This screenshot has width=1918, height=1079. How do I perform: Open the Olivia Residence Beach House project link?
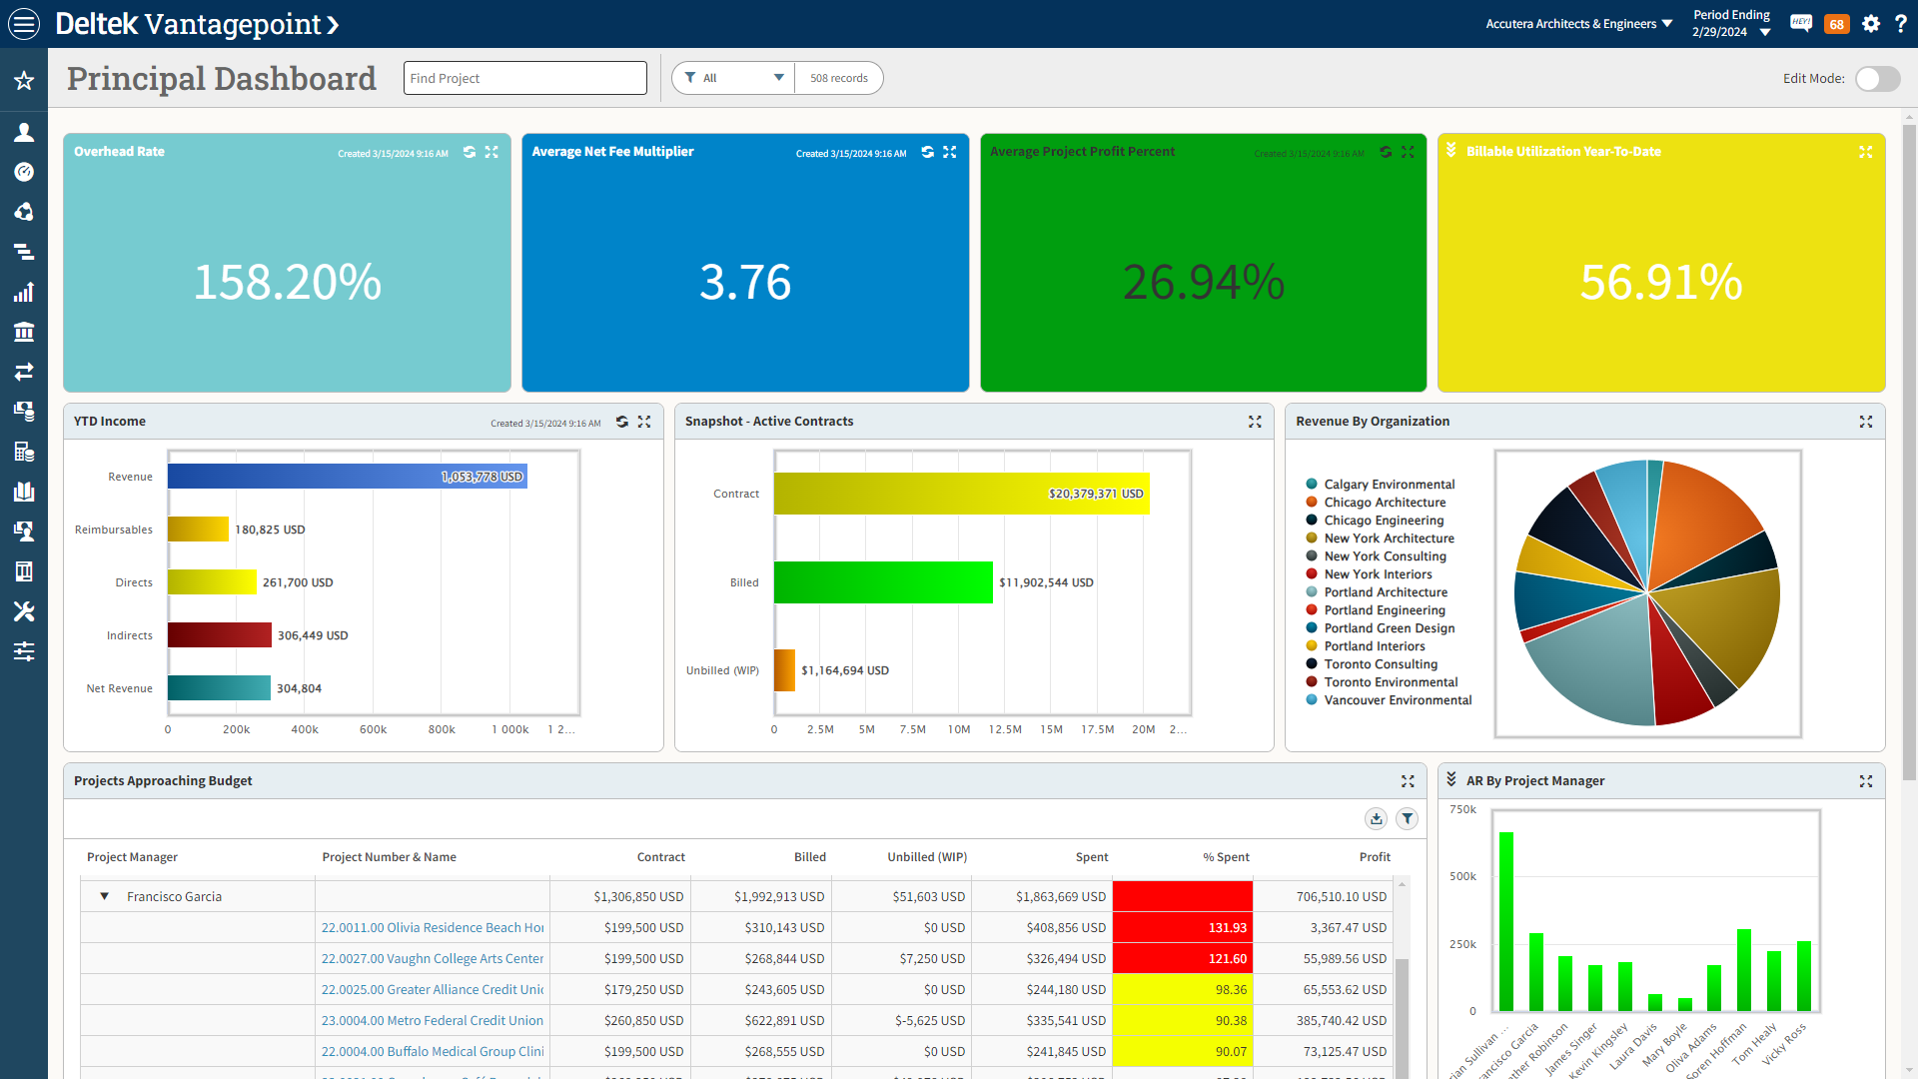point(432,927)
